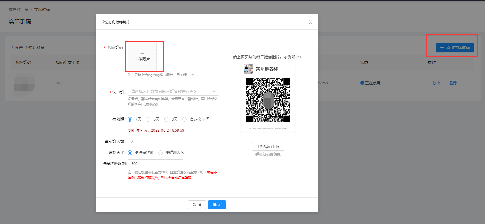This screenshot has height=224, width=485.
Task: Click the 500 cell under 扫码次数上限
Action: coord(59,83)
